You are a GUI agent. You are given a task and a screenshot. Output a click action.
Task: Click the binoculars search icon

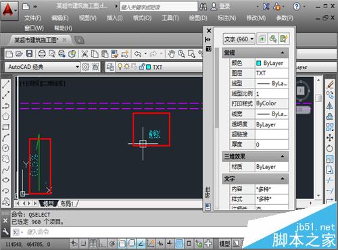click(x=203, y=7)
